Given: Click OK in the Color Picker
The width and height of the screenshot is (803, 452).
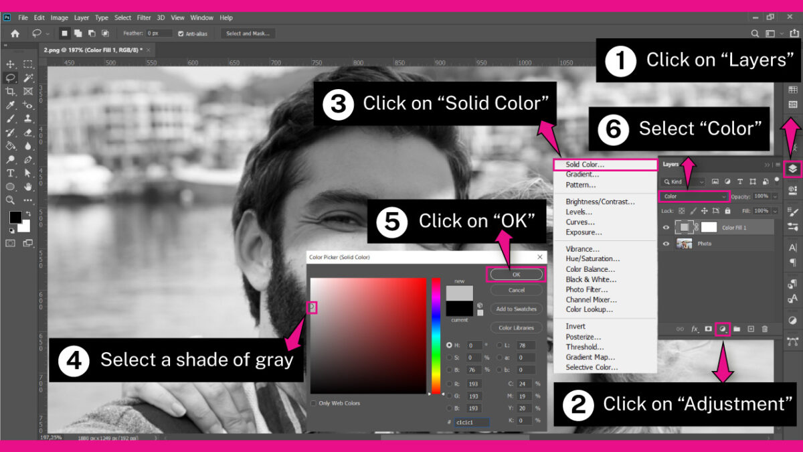Looking at the screenshot, I should pyautogui.click(x=516, y=275).
